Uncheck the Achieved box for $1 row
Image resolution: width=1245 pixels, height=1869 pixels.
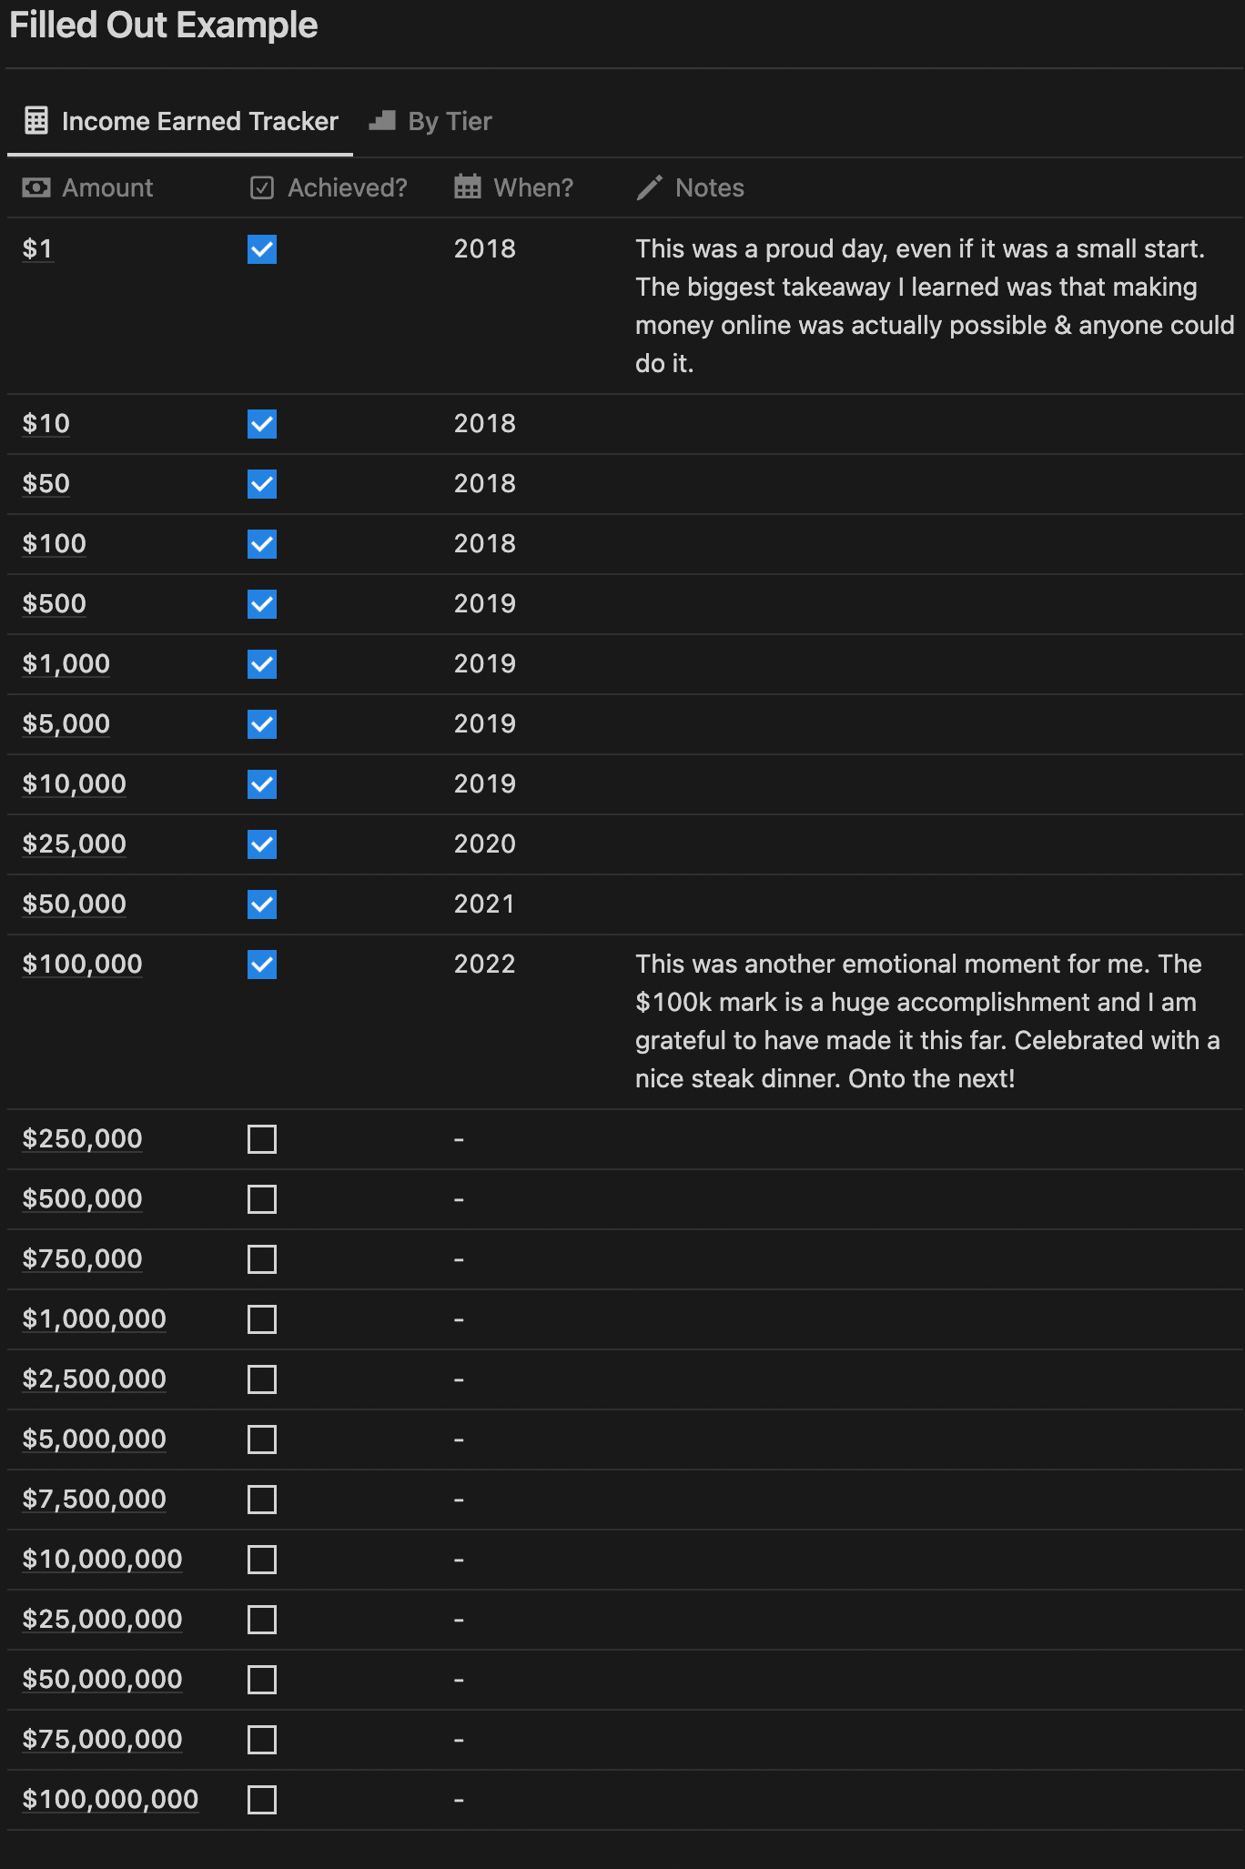click(x=262, y=249)
